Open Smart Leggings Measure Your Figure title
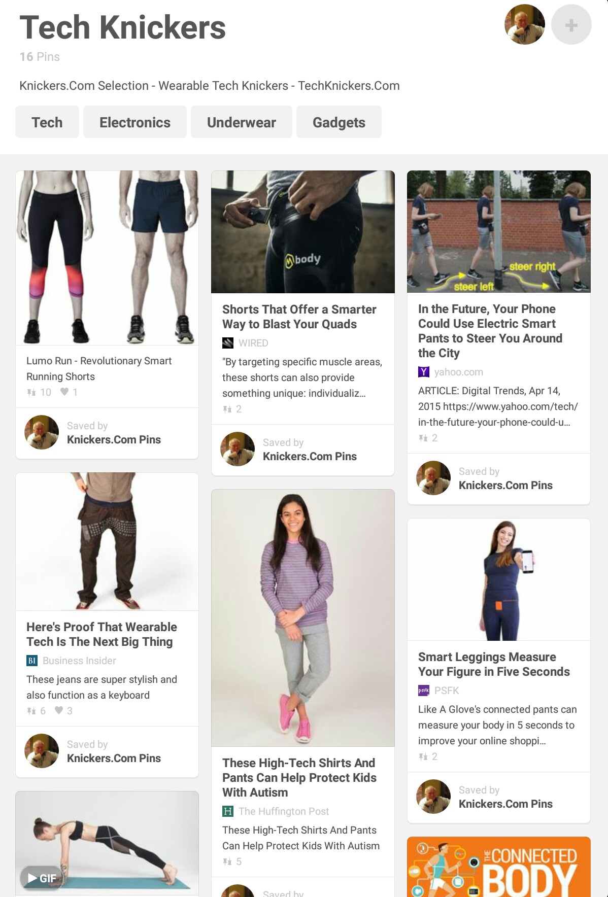This screenshot has height=897, width=608. [x=494, y=664]
